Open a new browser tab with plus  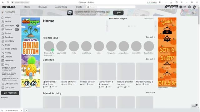click(x=26, y=110)
